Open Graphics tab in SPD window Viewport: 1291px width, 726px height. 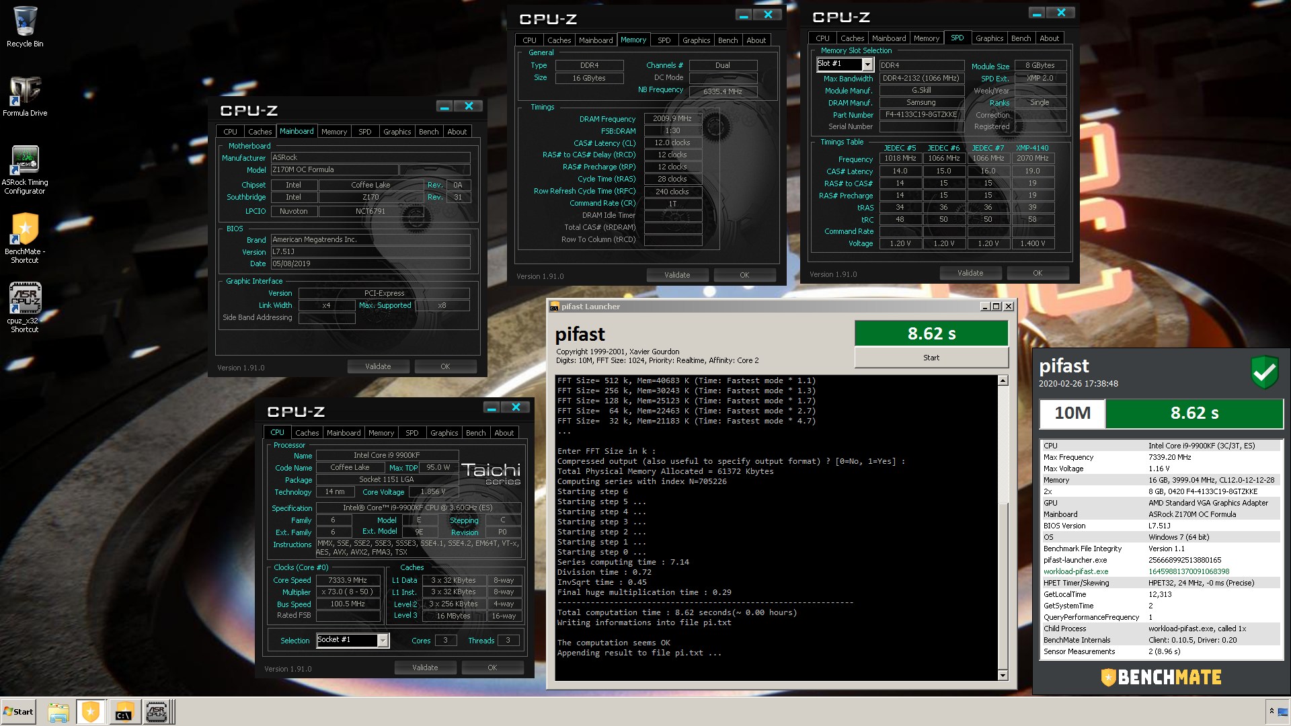[x=989, y=38]
